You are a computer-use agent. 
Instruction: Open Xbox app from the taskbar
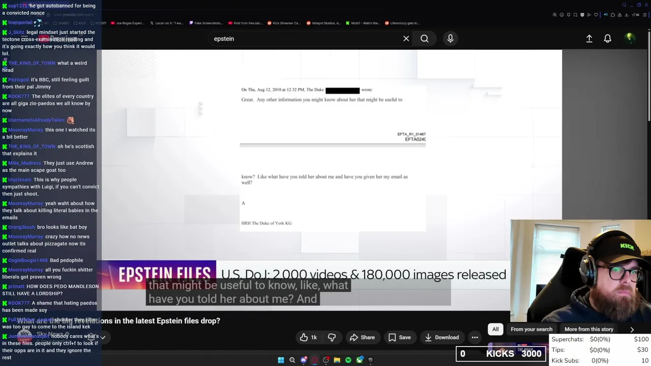tap(360, 360)
